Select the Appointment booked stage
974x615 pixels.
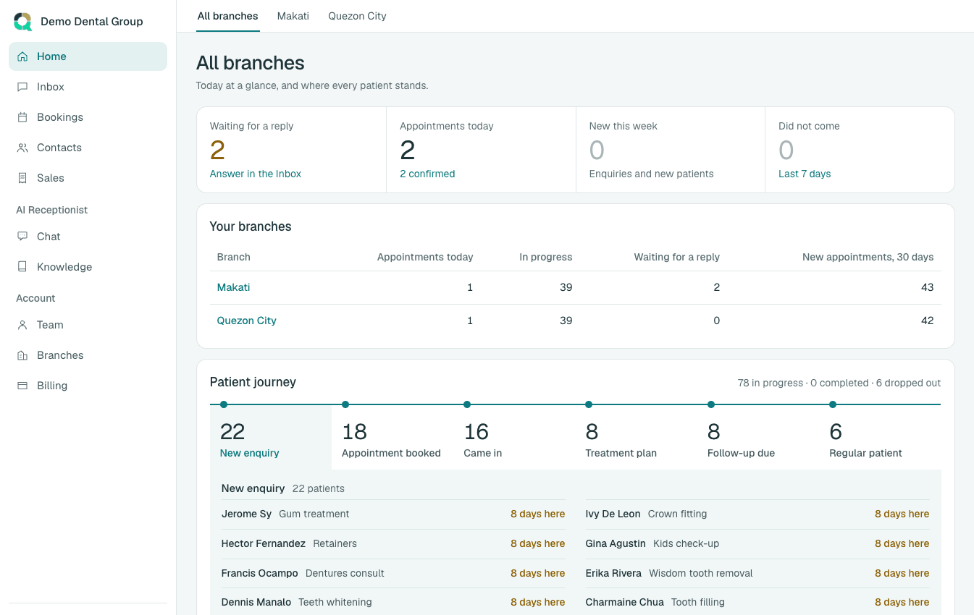pyautogui.click(x=392, y=437)
